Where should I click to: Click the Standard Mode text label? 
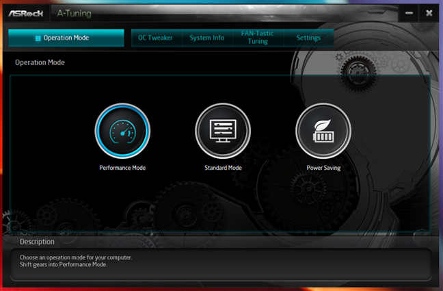tap(223, 168)
